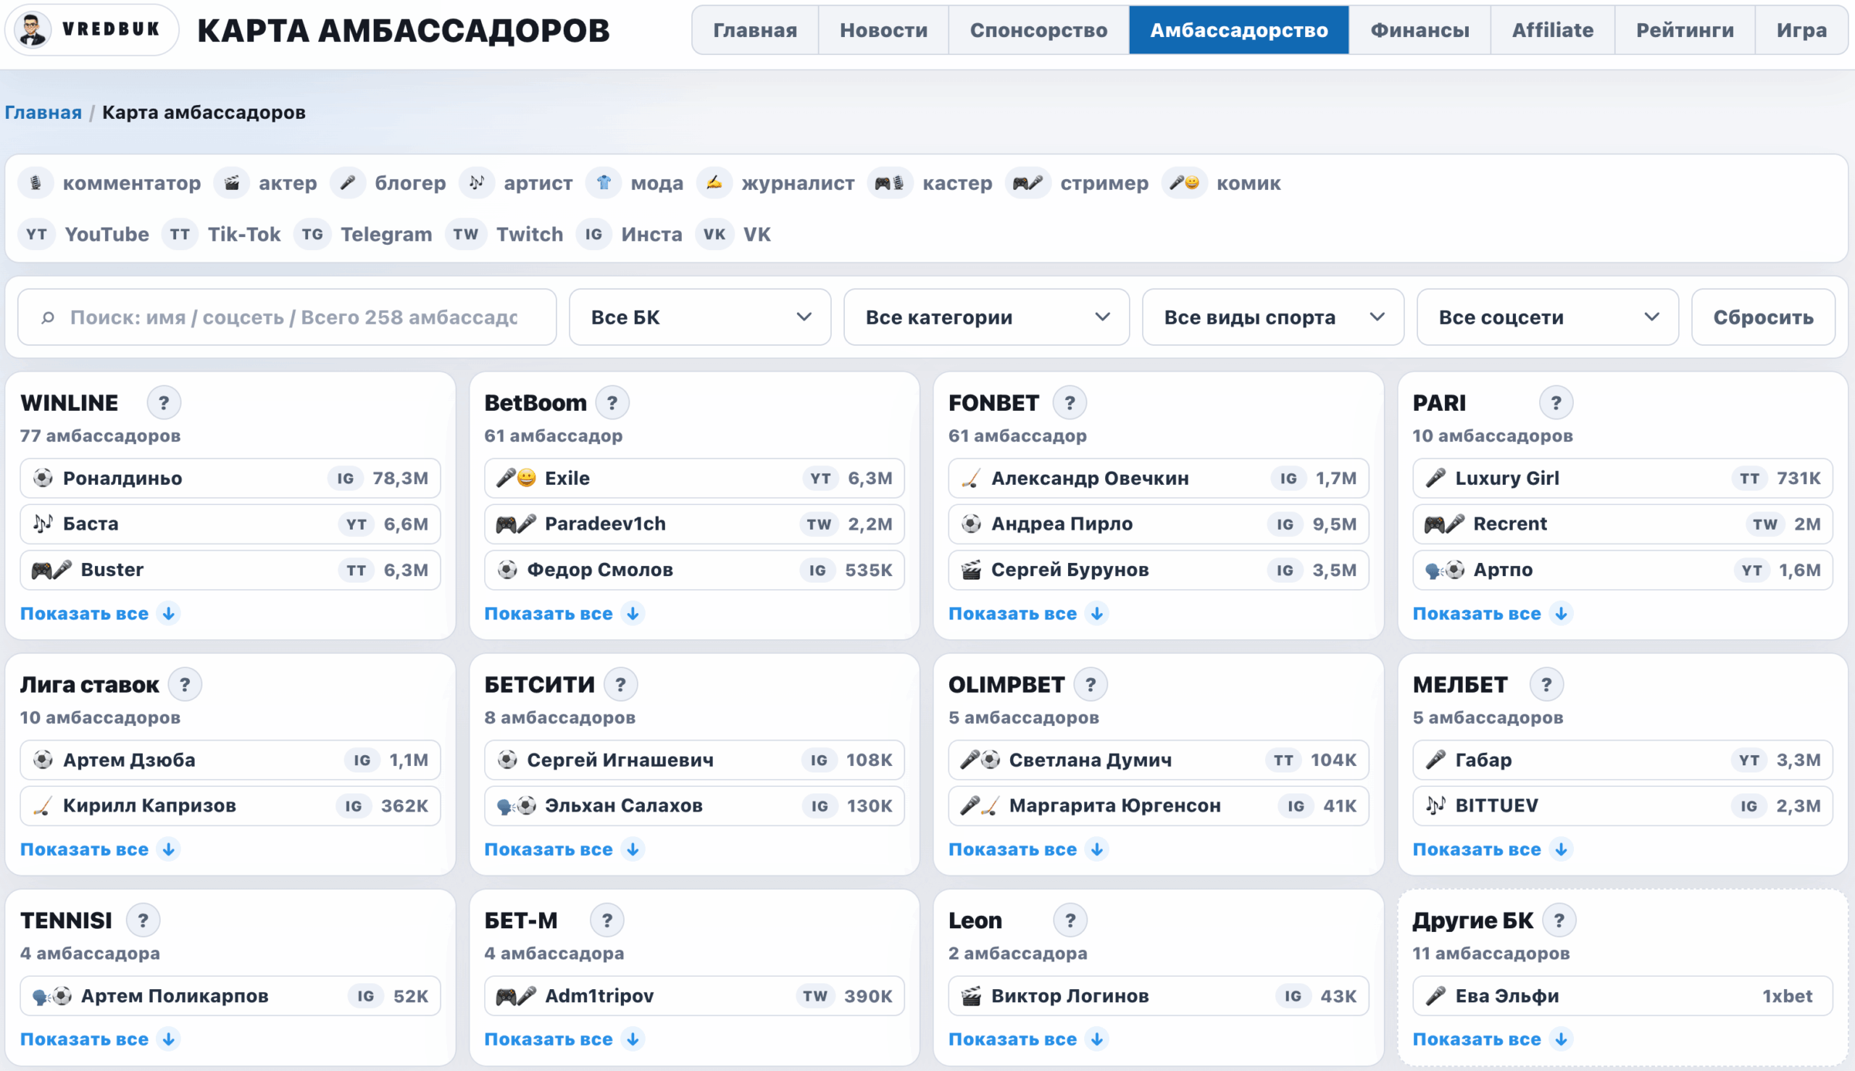Click the Сбросить reset filters button

point(1763,317)
